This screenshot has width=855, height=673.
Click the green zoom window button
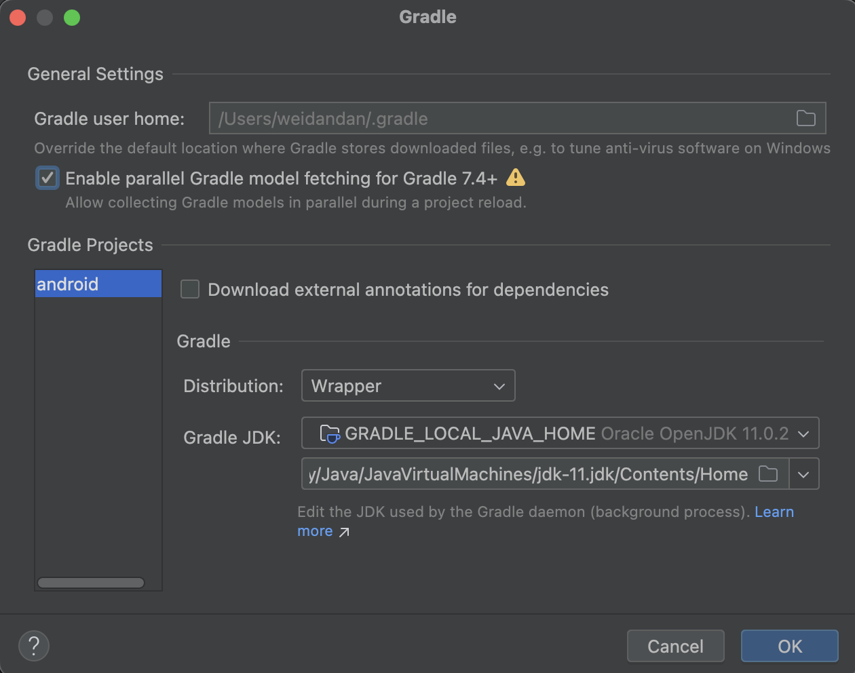point(72,18)
